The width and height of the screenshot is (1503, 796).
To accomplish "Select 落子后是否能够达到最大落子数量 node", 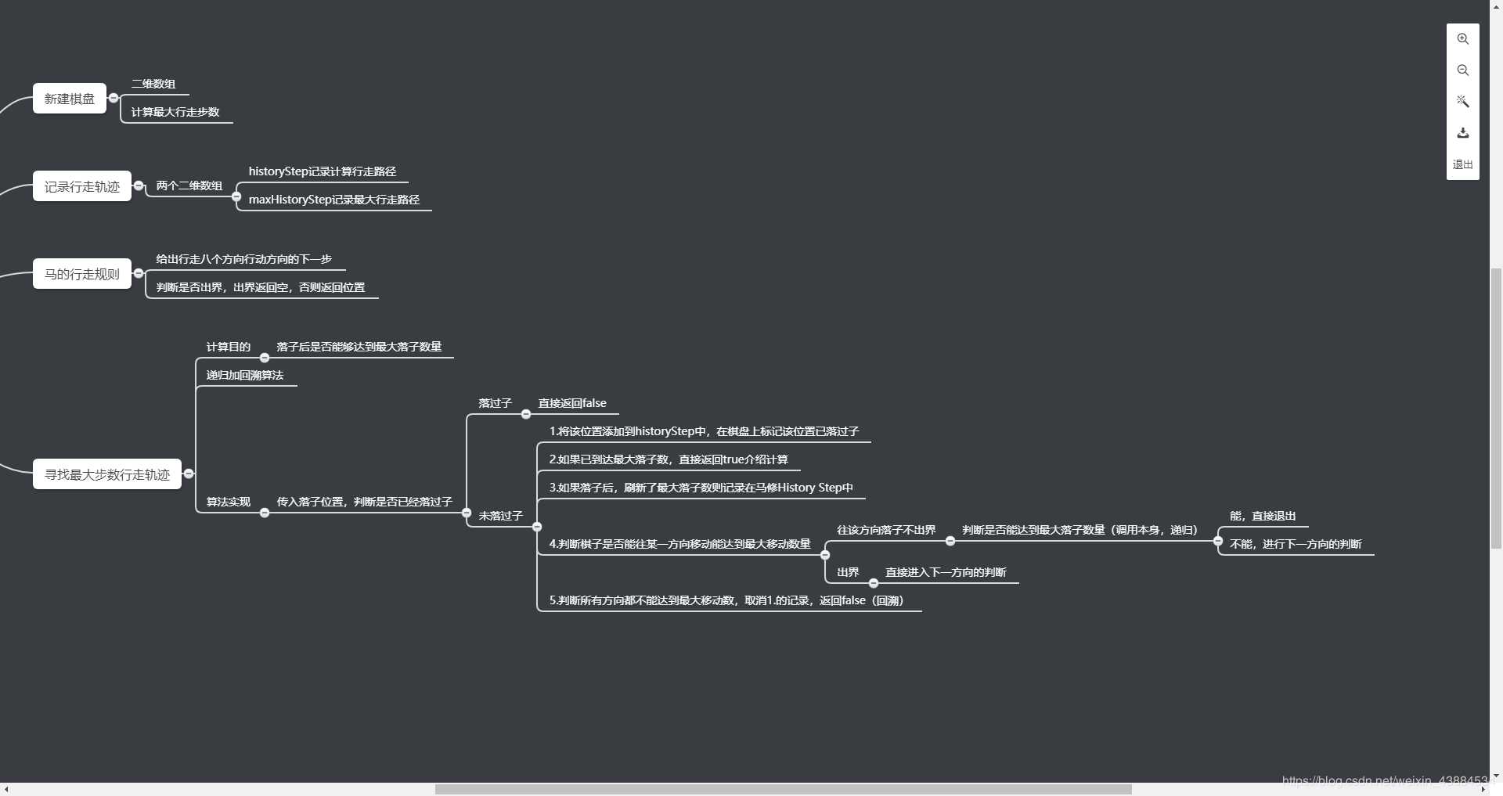I will (359, 347).
